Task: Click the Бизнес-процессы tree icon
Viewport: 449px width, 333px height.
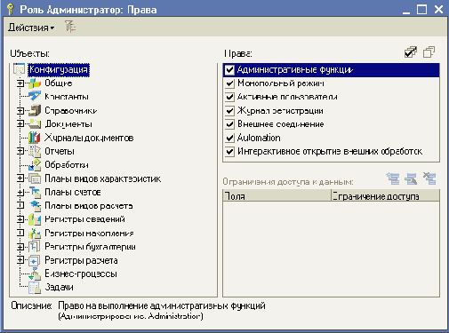Action: click(x=35, y=274)
